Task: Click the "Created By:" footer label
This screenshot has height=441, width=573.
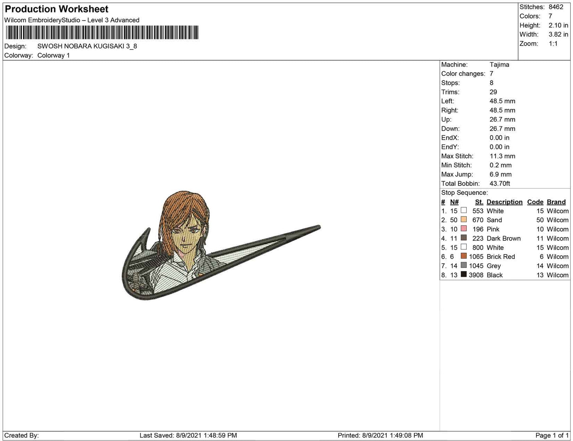Action: pyautogui.click(x=21, y=435)
